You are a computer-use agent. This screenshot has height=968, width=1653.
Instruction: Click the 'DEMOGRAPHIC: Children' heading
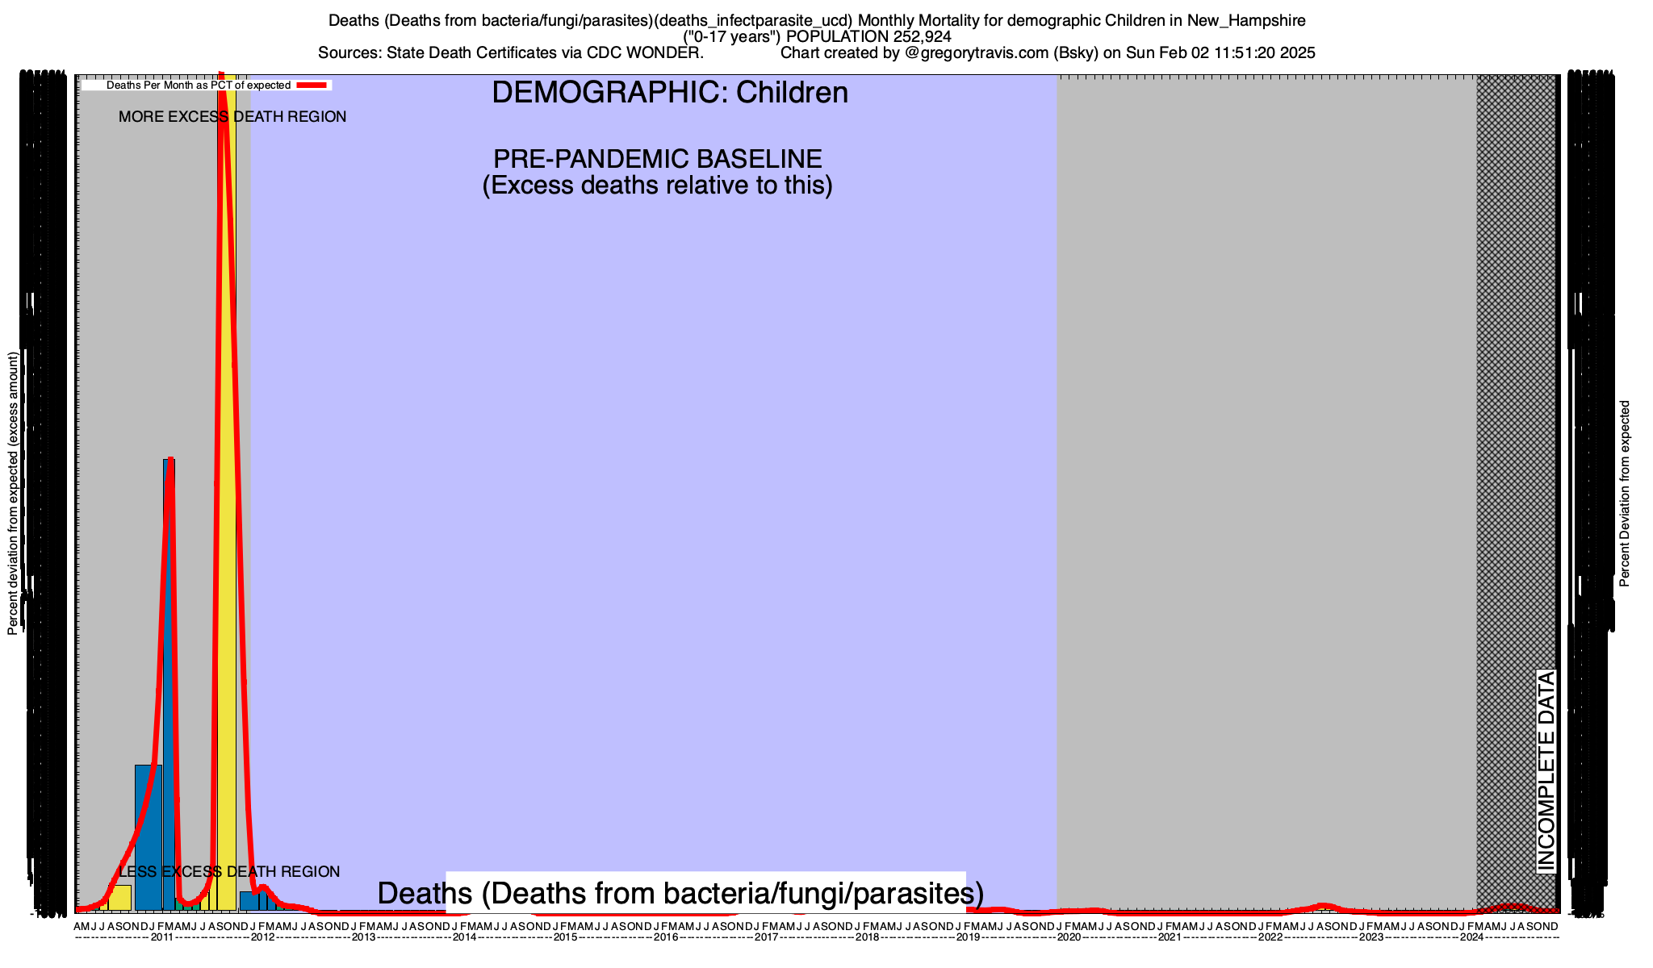[x=669, y=93]
